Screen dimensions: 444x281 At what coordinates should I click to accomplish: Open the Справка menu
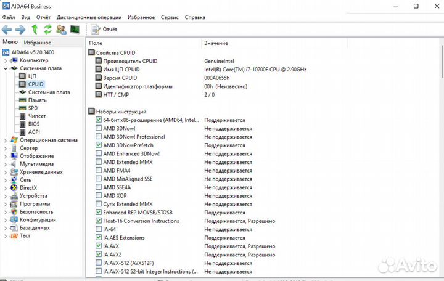195,17
